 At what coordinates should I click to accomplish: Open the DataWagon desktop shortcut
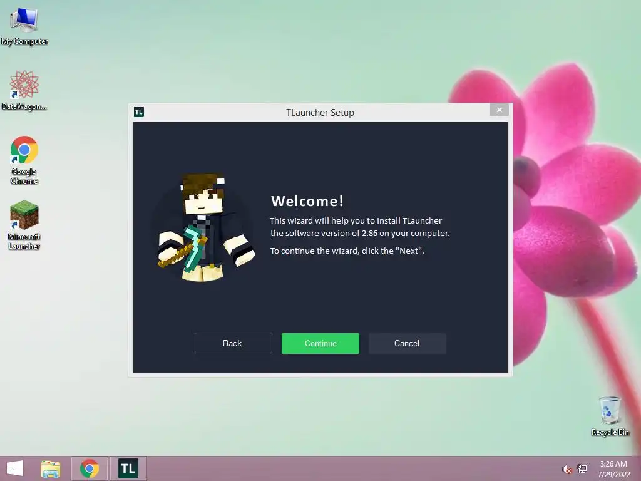pos(24,90)
